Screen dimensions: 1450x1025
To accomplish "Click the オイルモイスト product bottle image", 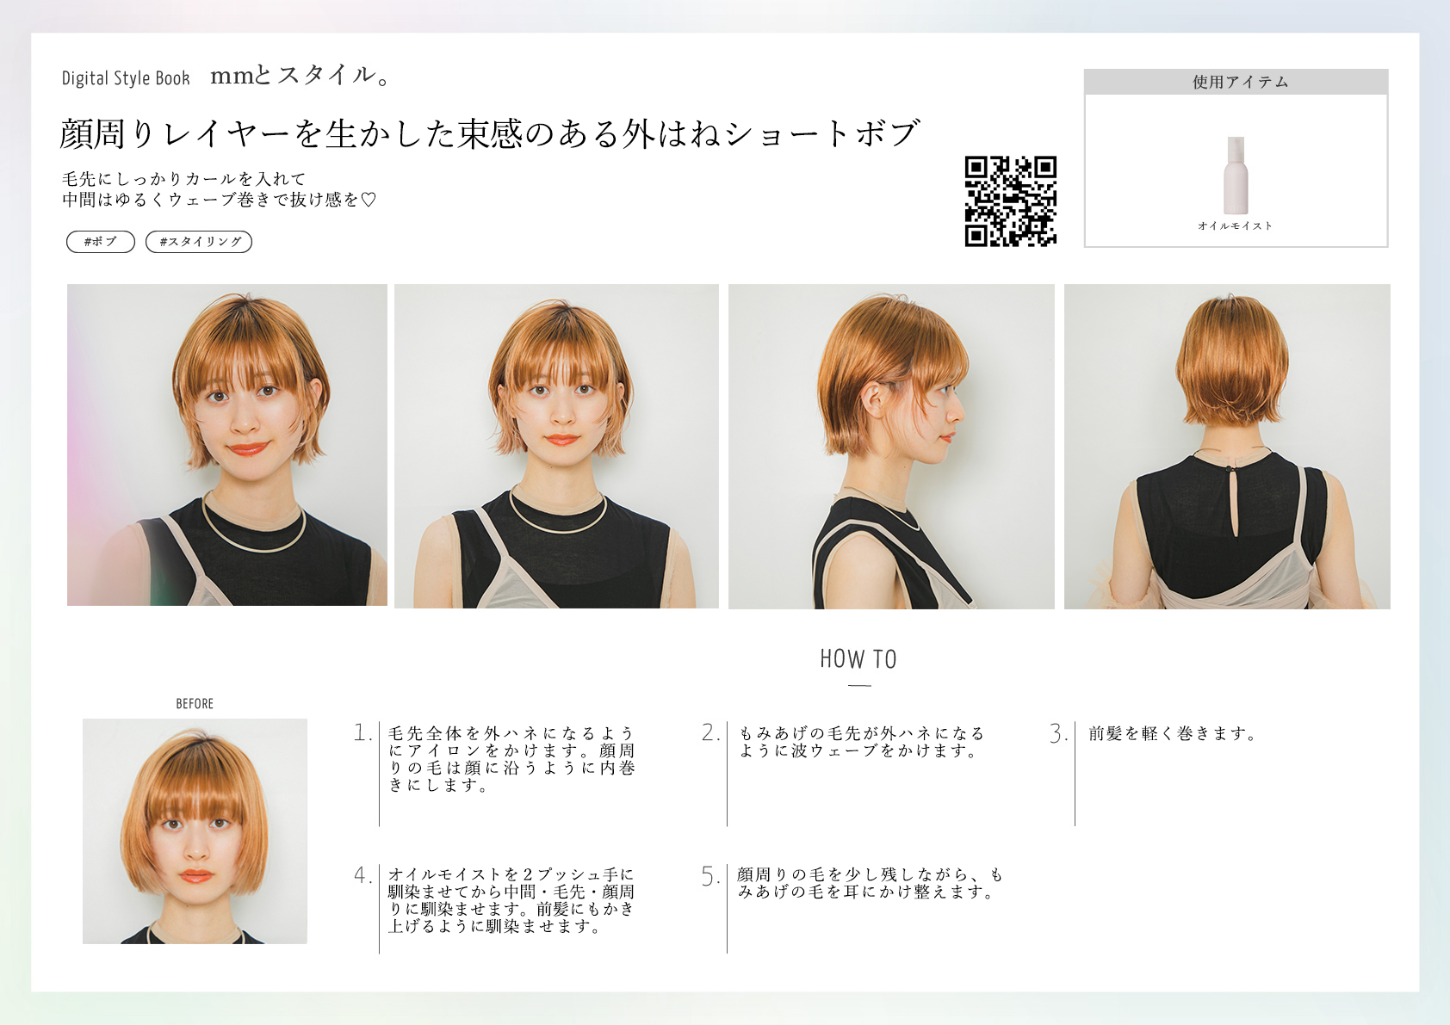I will pyautogui.click(x=1236, y=176).
